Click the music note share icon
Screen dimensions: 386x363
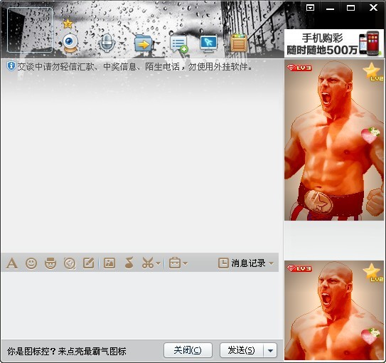(x=129, y=263)
